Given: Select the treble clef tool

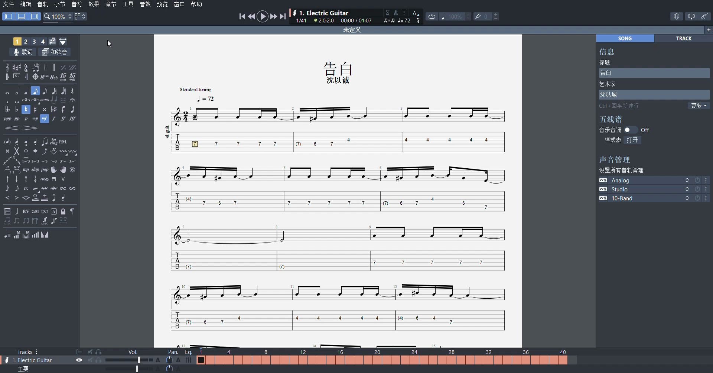Looking at the screenshot, I should pyautogui.click(x=7, y=67).
